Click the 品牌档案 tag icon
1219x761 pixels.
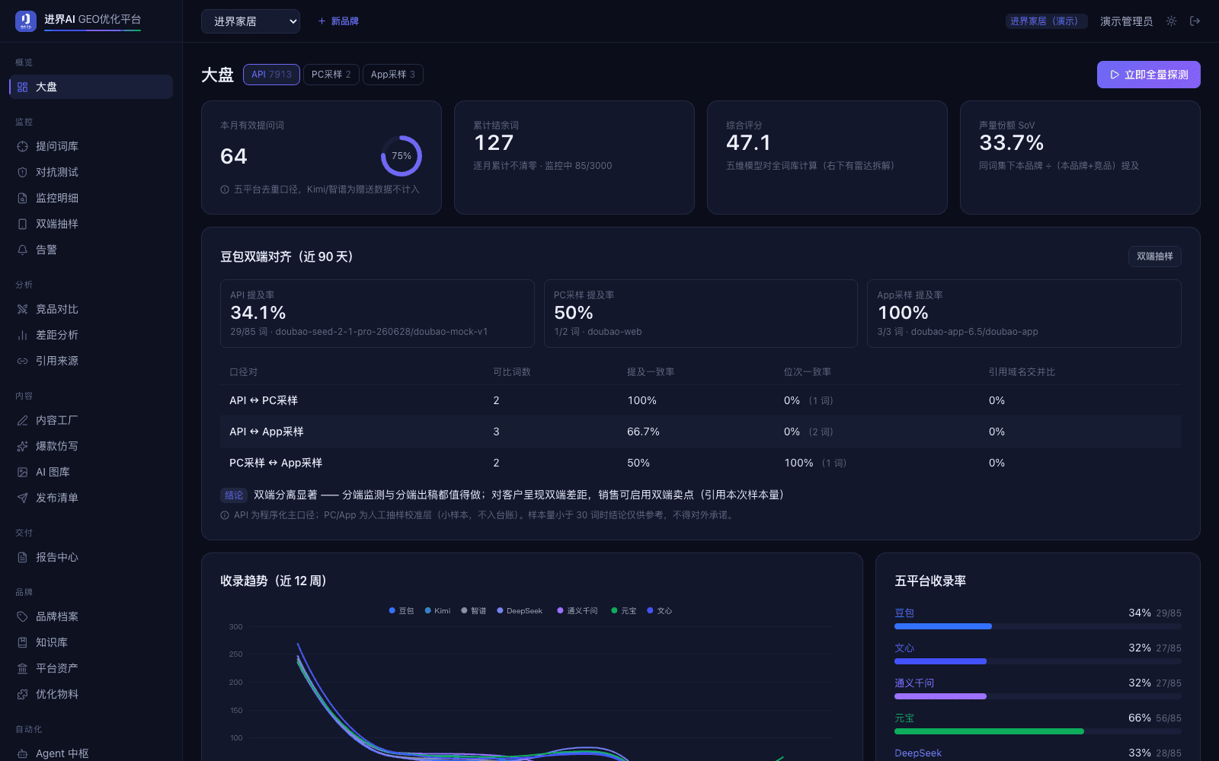click(x=23, y=616)
